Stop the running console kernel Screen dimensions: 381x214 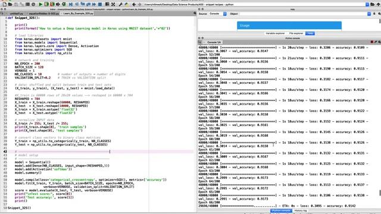[x=371, y=42]
